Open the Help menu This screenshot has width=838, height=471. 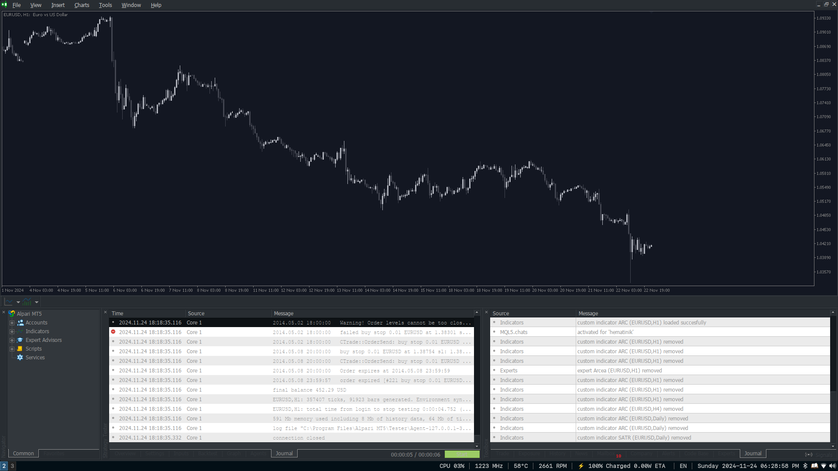(156, 5)
